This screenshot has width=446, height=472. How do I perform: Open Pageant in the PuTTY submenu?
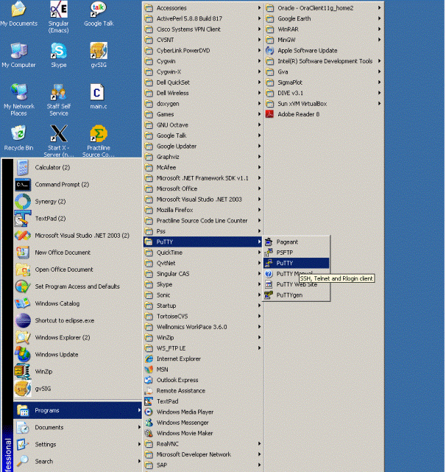pyautogui.click(x=287, y=242)
